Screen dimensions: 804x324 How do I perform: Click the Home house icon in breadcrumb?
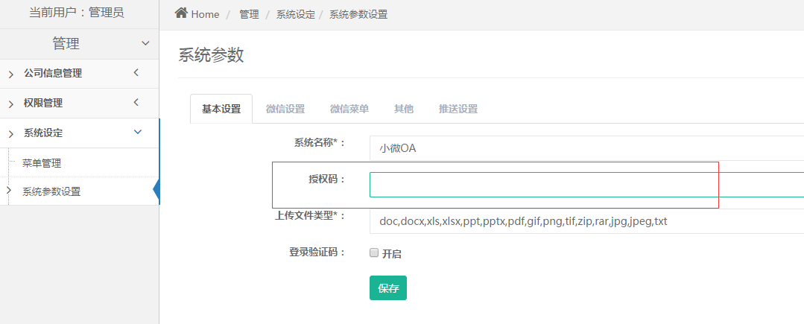tap(181, 13)
